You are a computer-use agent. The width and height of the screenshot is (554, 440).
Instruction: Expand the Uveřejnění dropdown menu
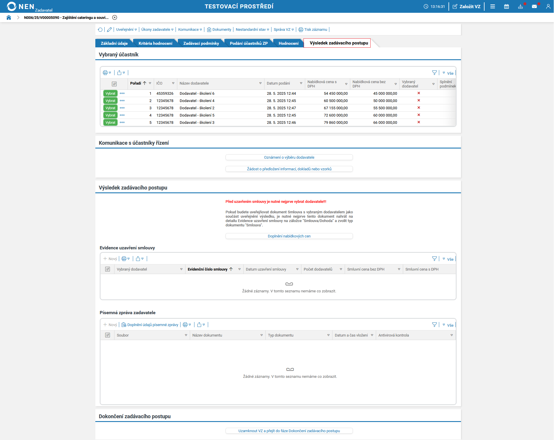click(126, 30)
